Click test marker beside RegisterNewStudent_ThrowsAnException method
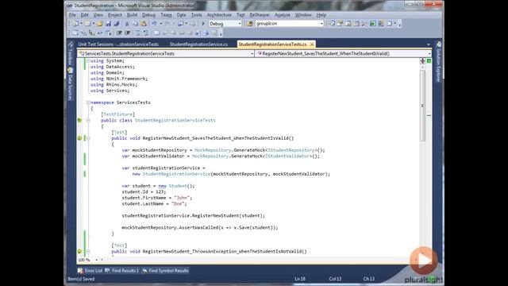Screen dimensions: 508x286 (79, 251)
